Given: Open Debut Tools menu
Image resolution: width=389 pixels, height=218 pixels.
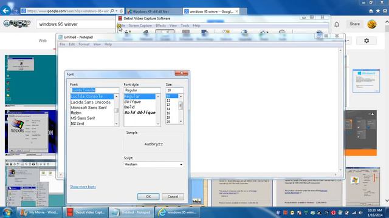Looking at the screenshot, I should tap(185, 25).
